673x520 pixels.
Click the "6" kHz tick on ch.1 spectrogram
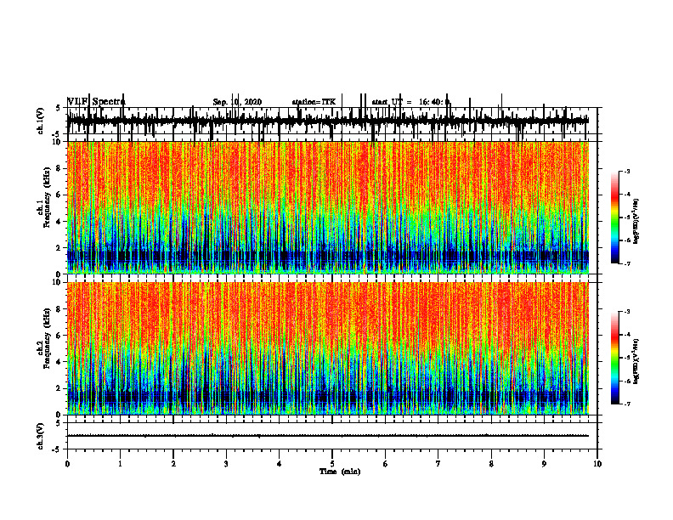[x=59, y=195]
